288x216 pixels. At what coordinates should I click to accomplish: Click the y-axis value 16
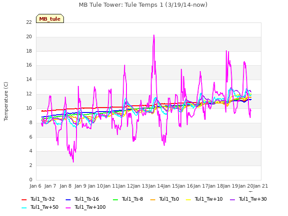[29, 65]
